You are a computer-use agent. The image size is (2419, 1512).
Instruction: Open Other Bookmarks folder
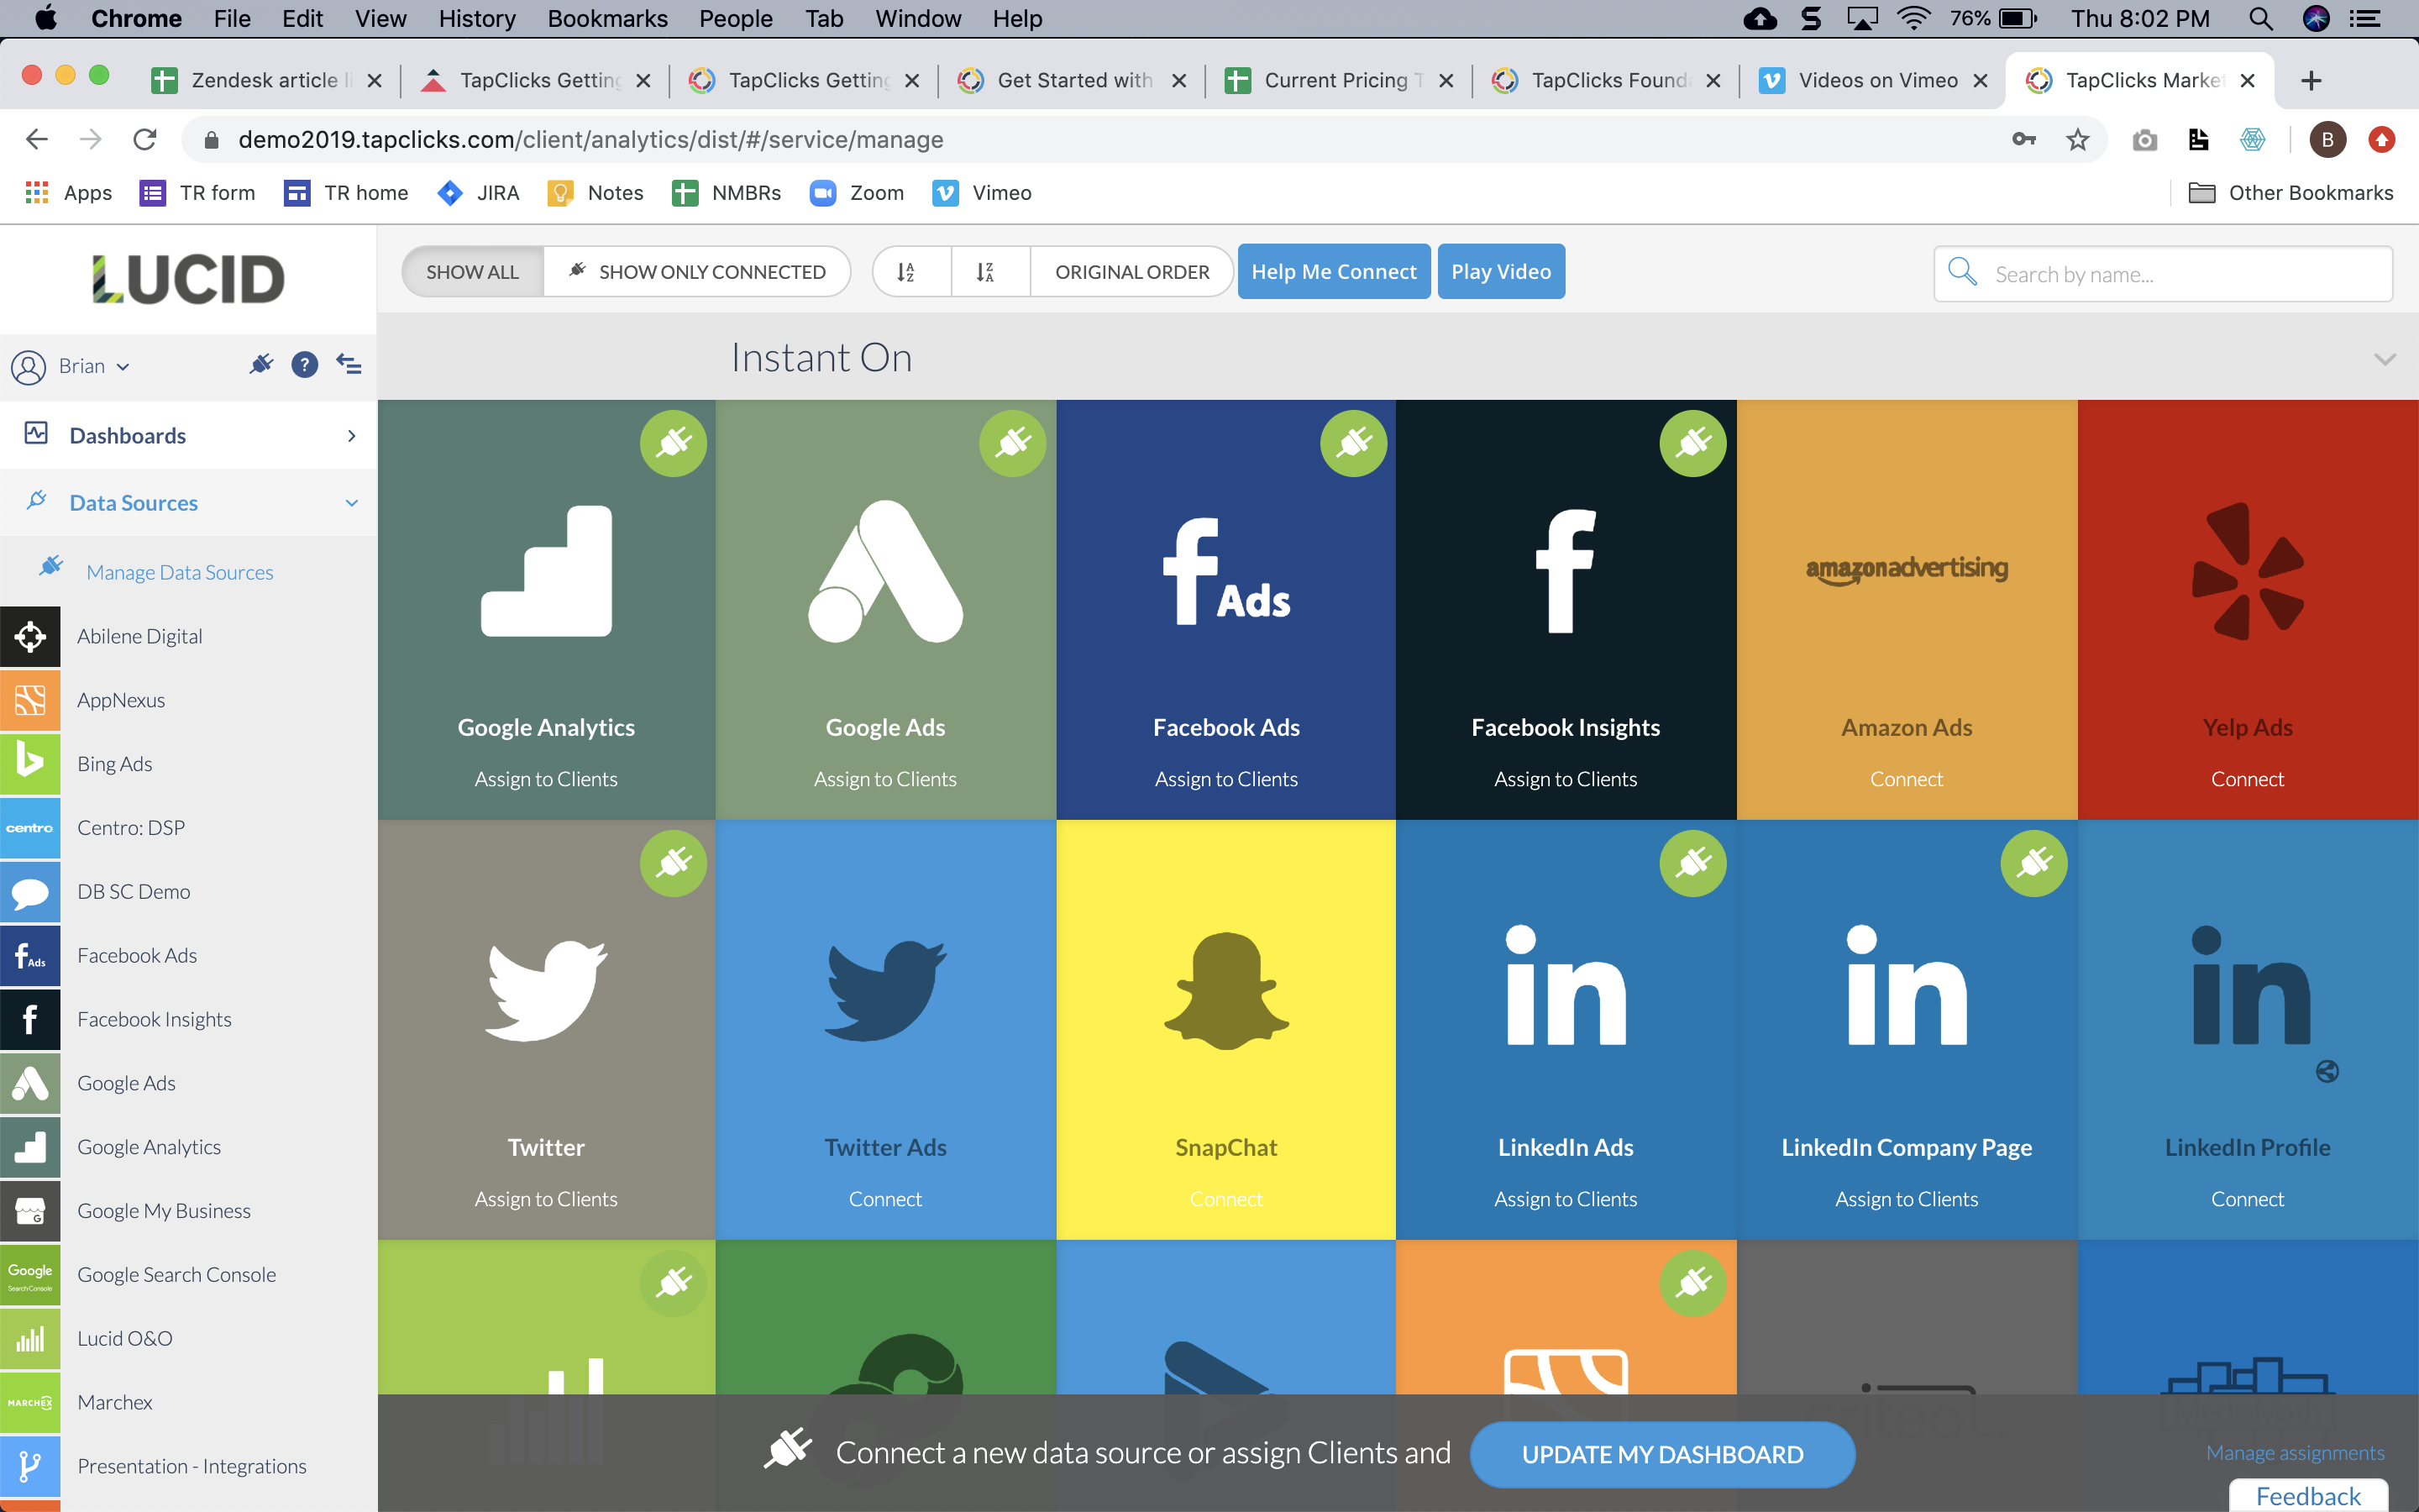pyautogui.click(x=2291, y=193)
